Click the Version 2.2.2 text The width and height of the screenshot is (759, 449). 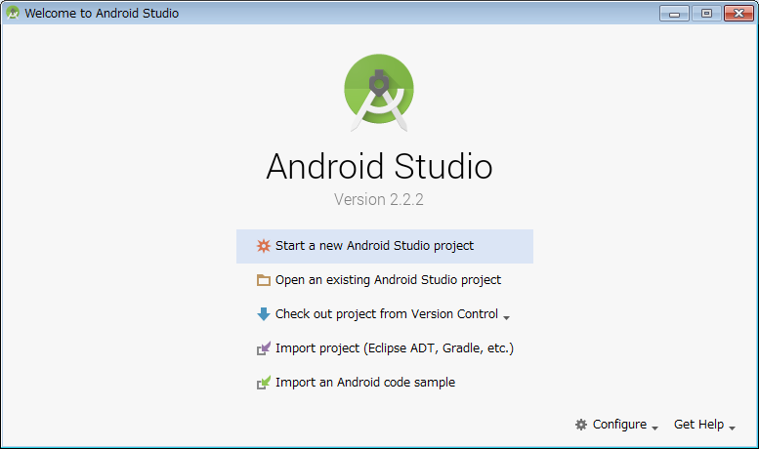click(x=379, y=199)
